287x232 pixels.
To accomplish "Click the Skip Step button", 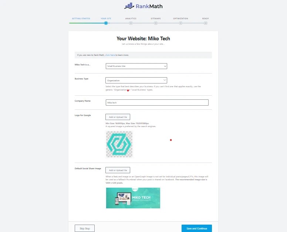I will click(85, 228).
